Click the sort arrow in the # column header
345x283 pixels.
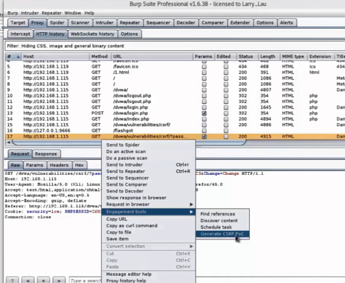tap(18, 57)
